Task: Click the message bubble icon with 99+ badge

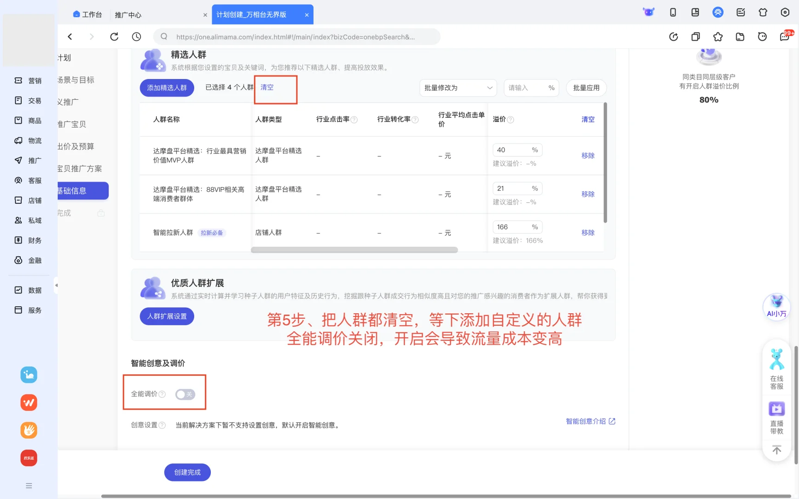Action: (x=784, y=37)
